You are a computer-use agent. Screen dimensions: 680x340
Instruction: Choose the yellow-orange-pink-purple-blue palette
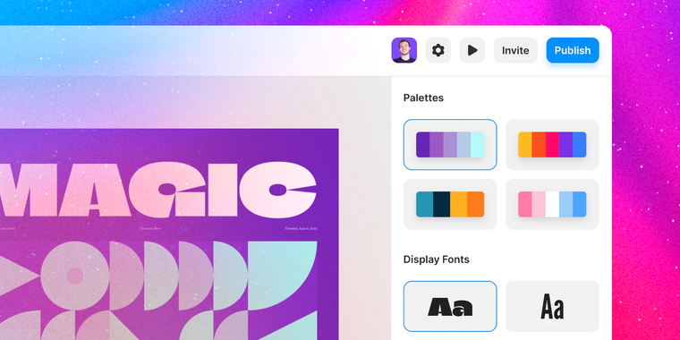coord(552,144)
